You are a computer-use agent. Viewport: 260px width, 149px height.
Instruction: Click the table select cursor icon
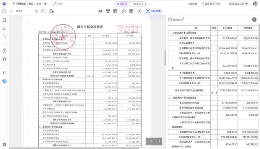[x=108, y=11]
